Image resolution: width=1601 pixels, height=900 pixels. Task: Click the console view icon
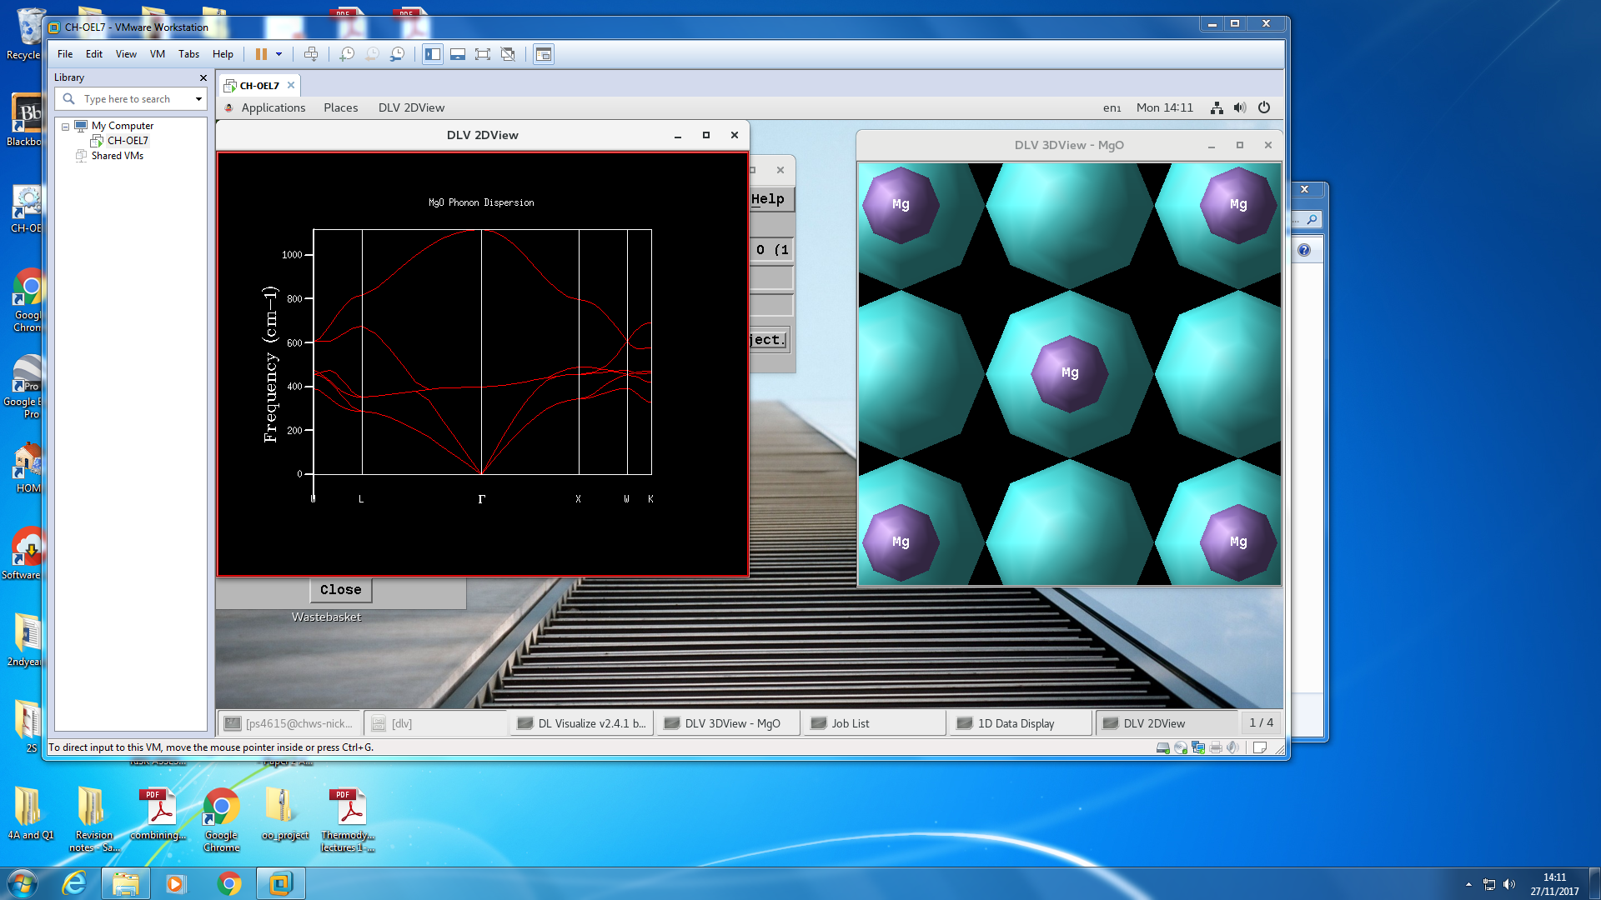click(544, 54)
